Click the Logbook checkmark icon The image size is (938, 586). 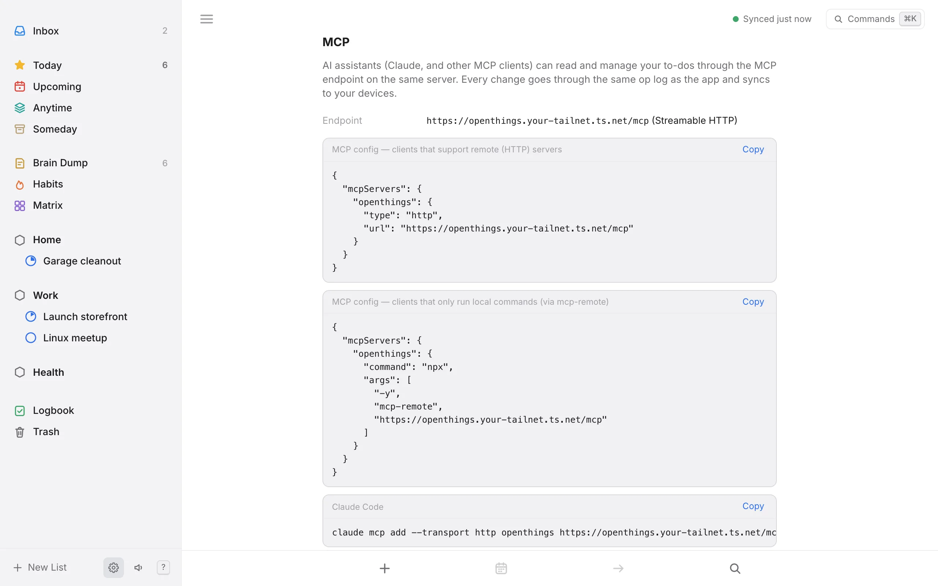pos(20,411)
